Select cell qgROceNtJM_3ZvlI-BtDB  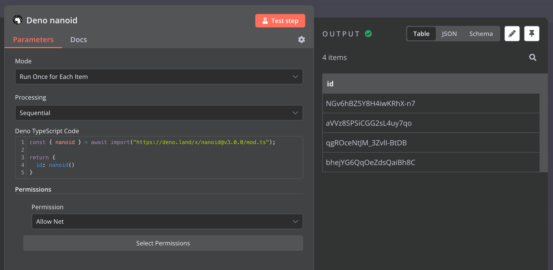click(x=431, y=143)
